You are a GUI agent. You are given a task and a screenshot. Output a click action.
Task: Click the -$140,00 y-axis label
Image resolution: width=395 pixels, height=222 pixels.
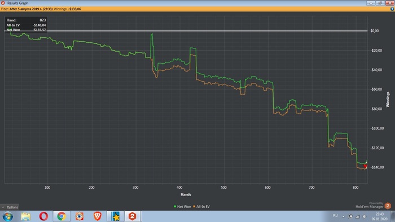pyautogui.click(x=376, y=167)
